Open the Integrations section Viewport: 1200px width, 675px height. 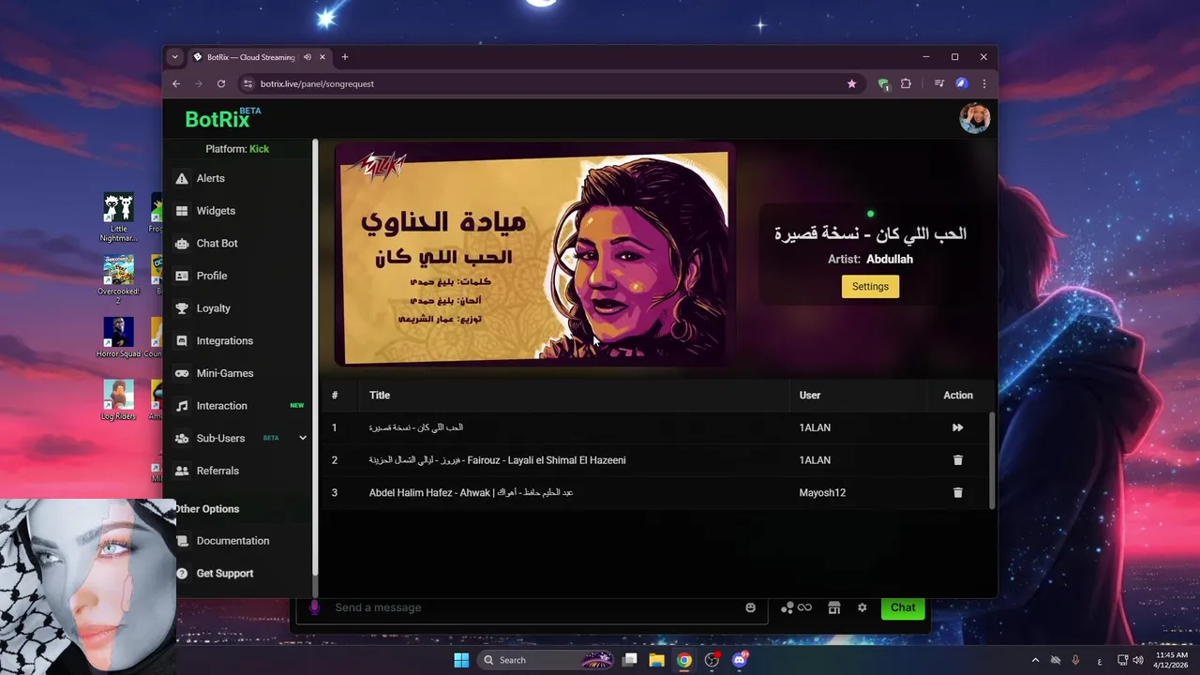224,340
